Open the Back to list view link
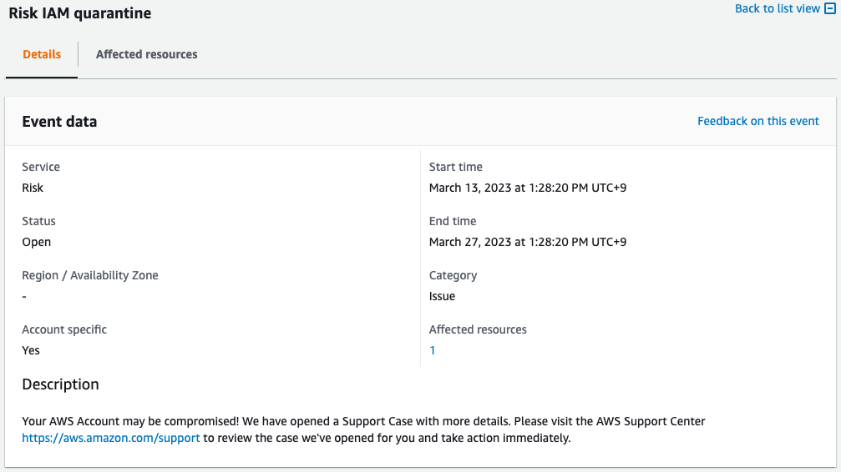841x472 pixels. (x=778, y=9)
